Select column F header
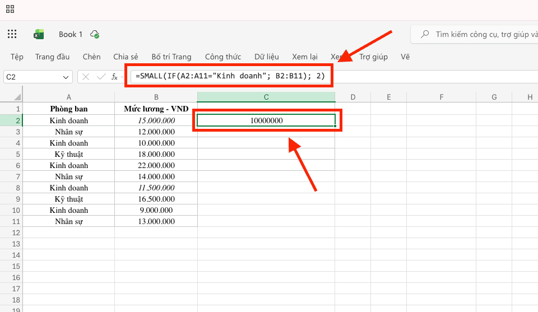This screenshot has width=538, height=312. click(x=441, y=97)
